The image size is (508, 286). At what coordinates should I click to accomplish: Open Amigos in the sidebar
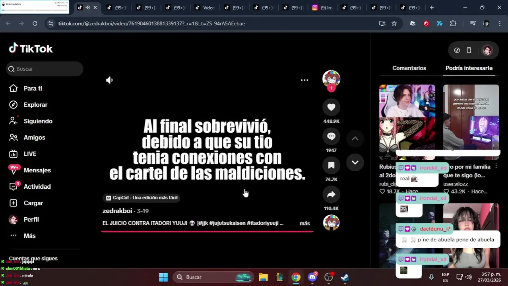click(34, 137)
